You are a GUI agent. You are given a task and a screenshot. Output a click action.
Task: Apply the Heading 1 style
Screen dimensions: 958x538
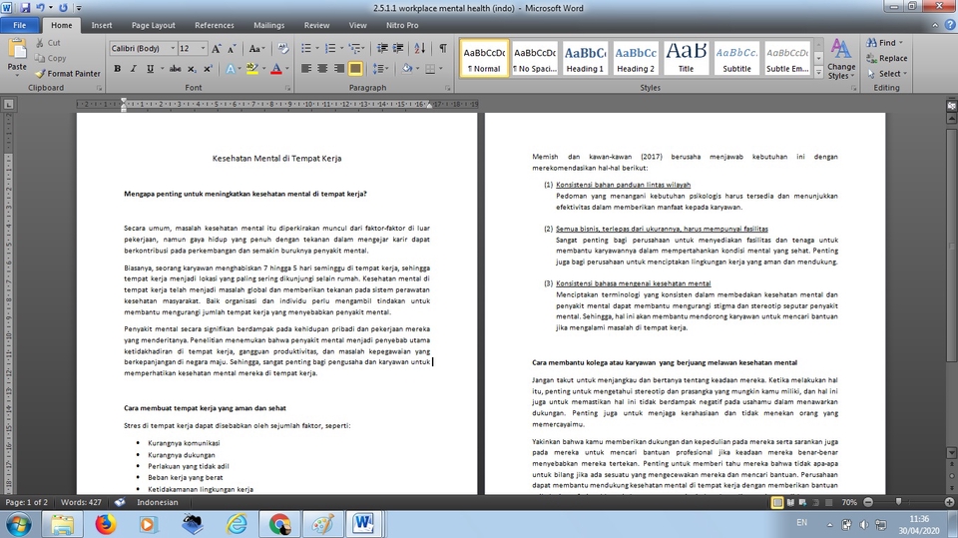(x=585, y=58)
